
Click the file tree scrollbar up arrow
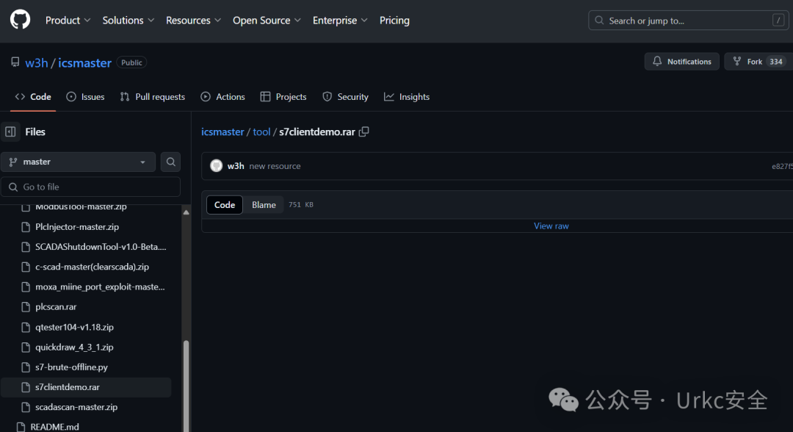point(186,212)
